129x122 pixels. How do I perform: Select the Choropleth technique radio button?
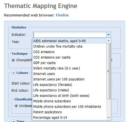click(x=13, y=60)
